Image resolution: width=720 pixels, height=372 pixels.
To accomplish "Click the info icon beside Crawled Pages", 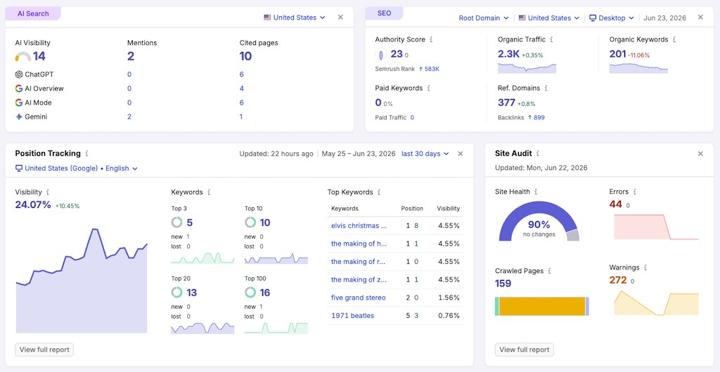I will coord(549,271).
